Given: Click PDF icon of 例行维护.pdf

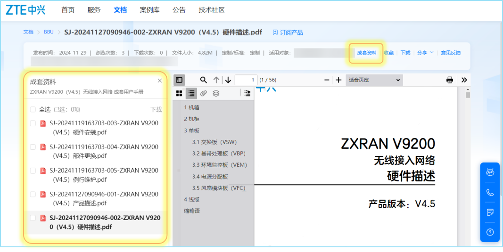Looking at the screenshot, I should click(43, 171).
